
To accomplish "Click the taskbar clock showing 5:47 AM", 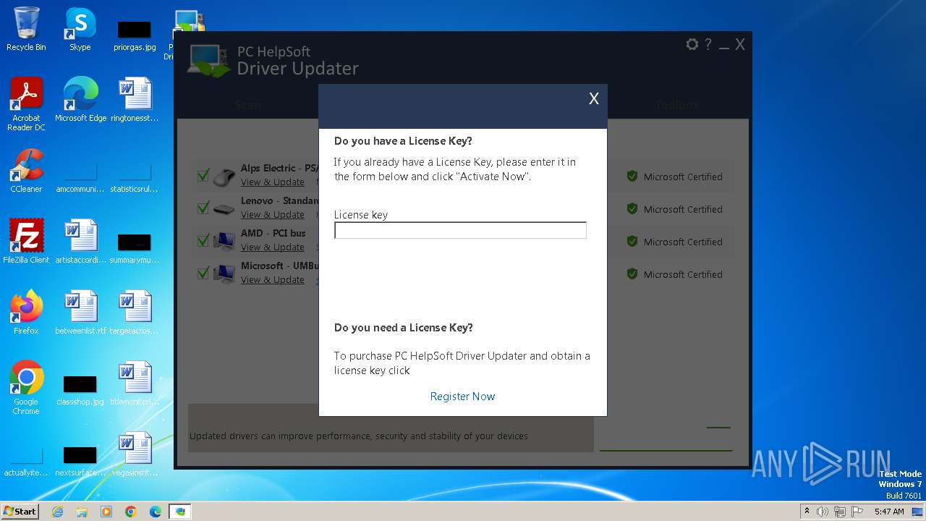I will pos(889,512).
